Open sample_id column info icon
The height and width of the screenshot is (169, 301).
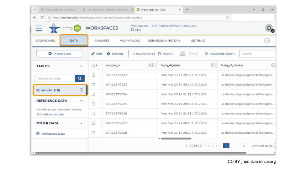(152, 65)
